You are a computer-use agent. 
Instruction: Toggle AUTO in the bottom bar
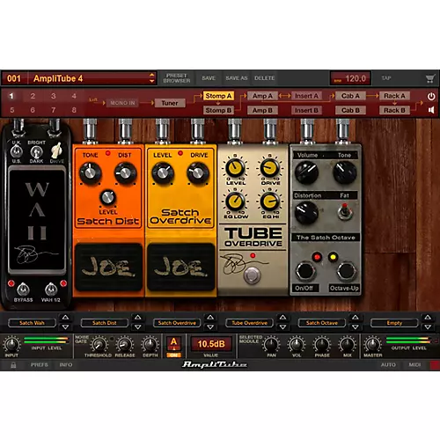pyautogui.click(x=388, y=365)
